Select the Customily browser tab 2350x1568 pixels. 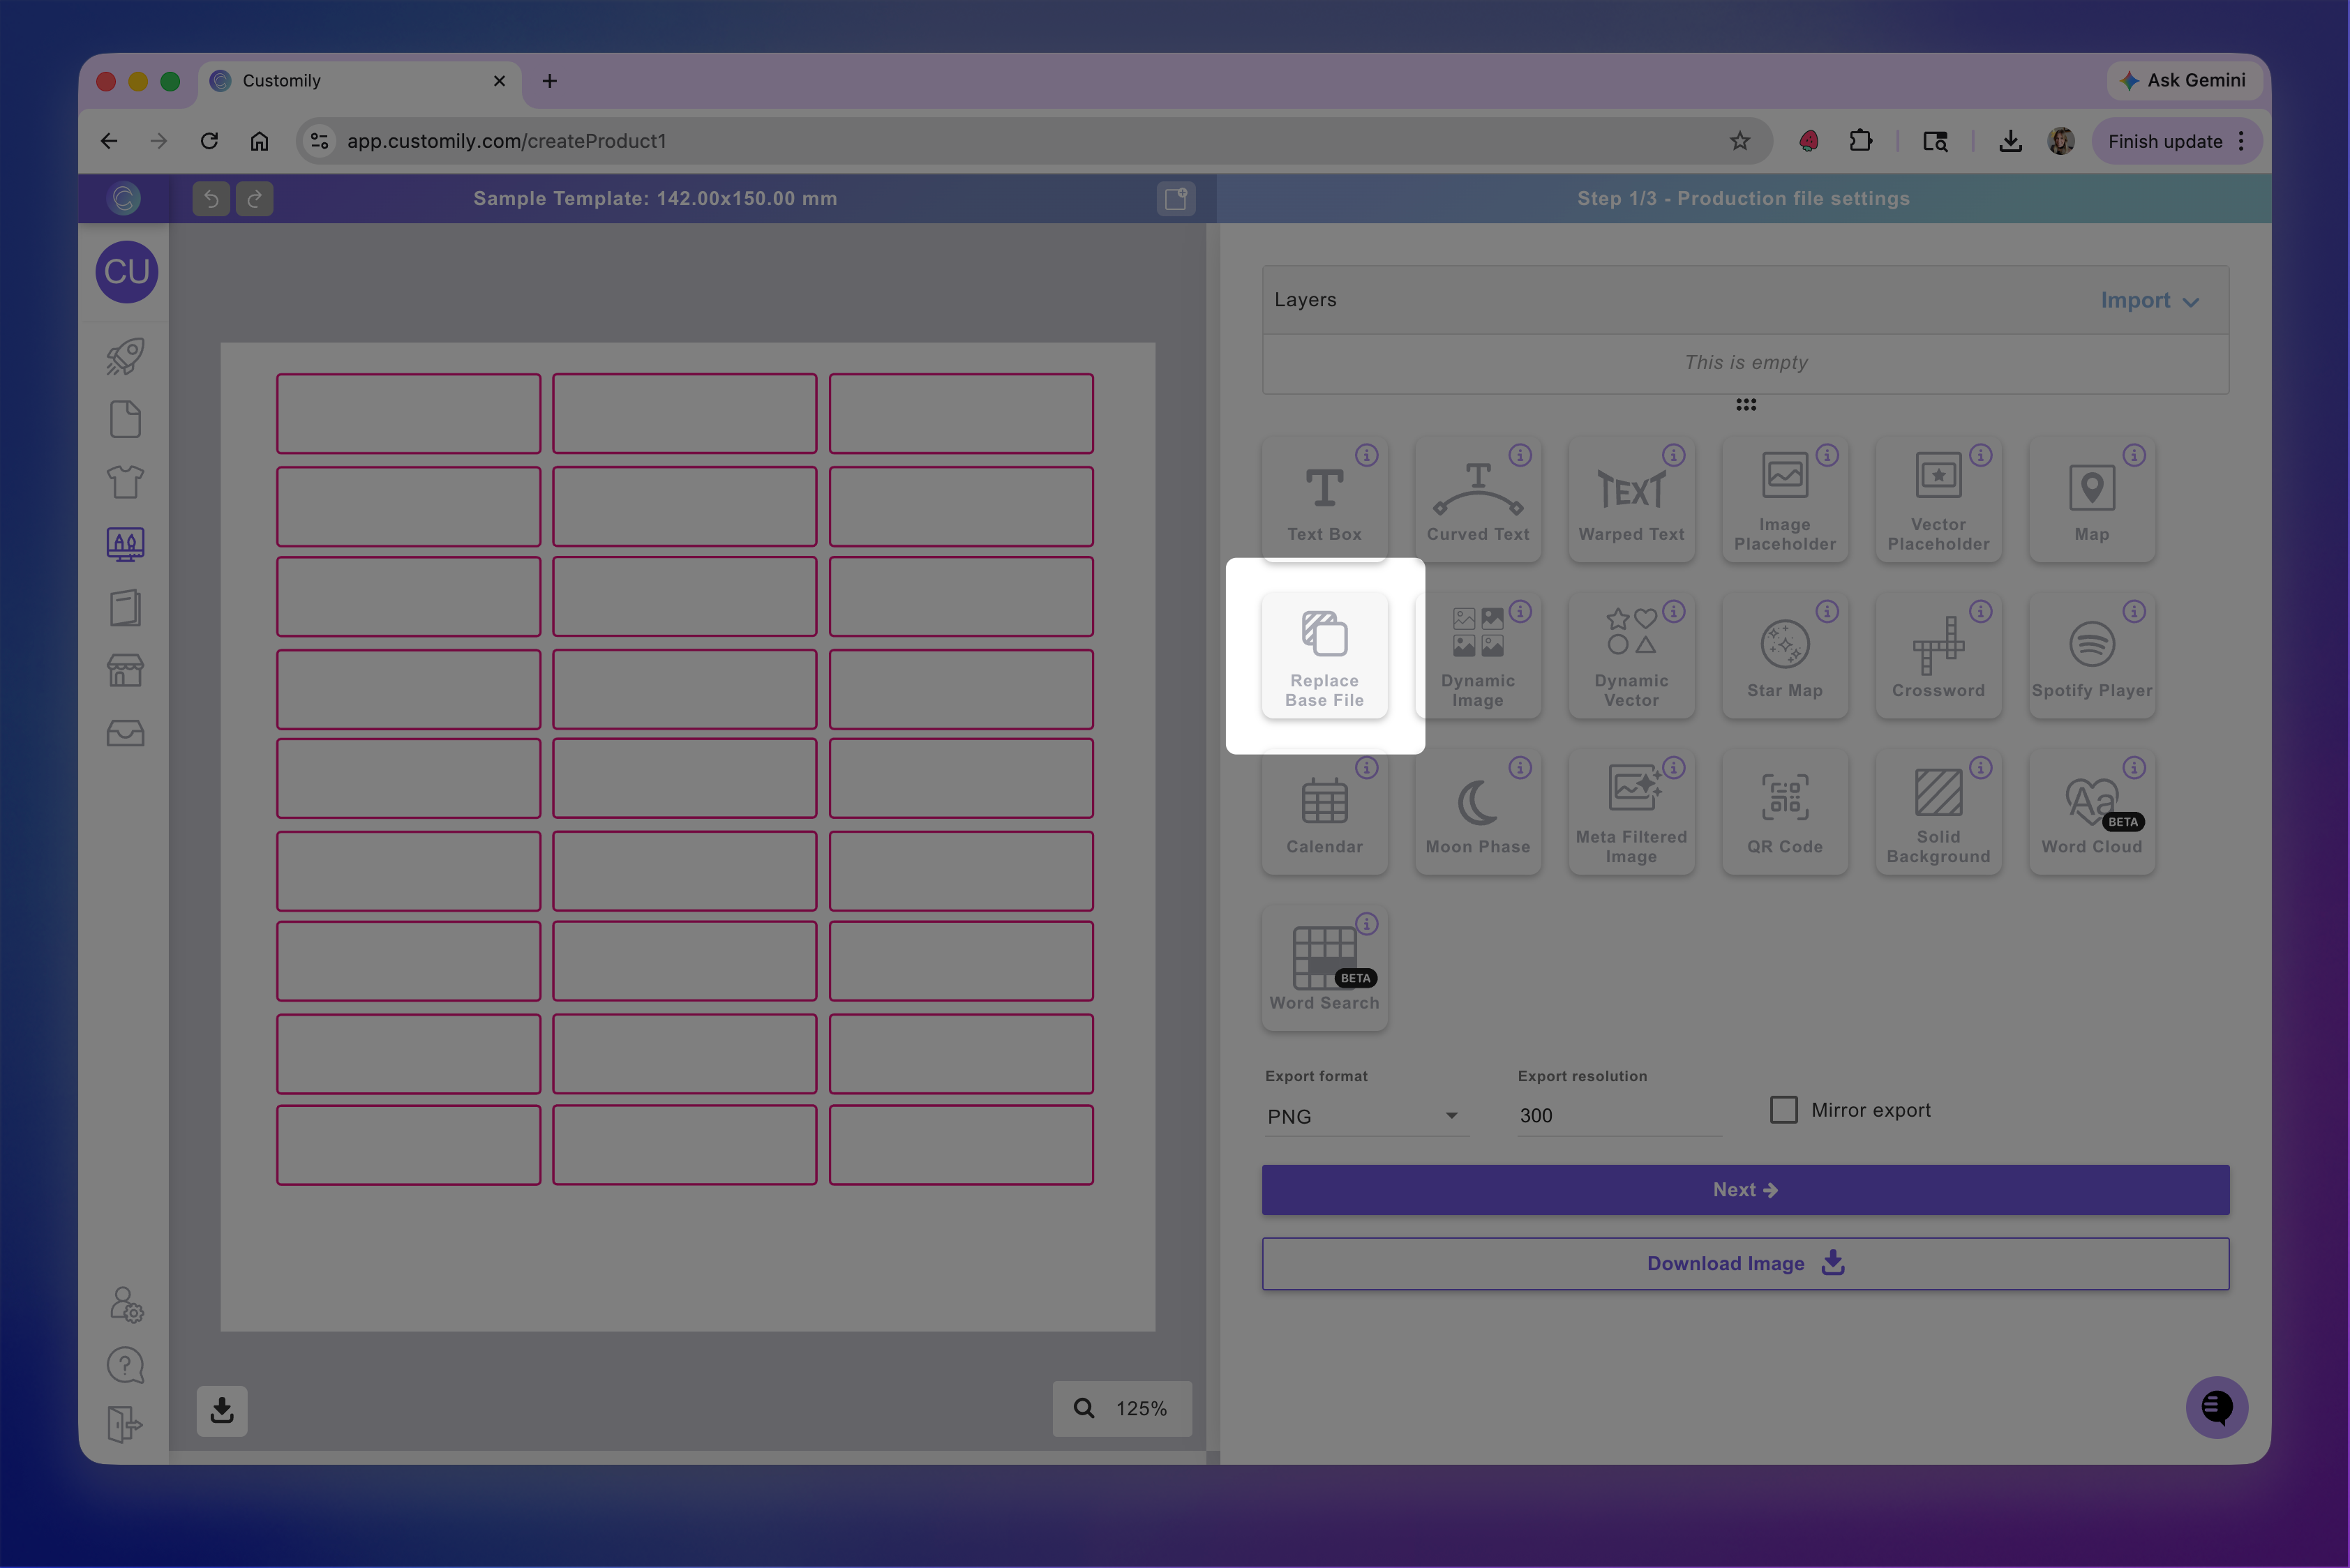coord(359,81)
